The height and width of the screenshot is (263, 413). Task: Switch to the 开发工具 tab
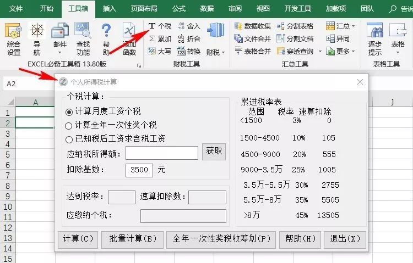tap(297, 9)
